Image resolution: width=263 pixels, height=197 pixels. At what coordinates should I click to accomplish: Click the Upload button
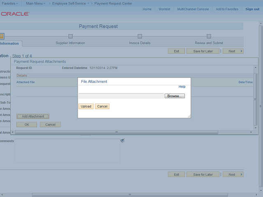click(86, 106)
